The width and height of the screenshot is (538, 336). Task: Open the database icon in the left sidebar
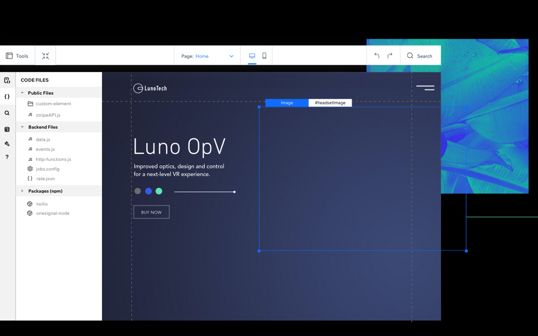pos(7,129)
